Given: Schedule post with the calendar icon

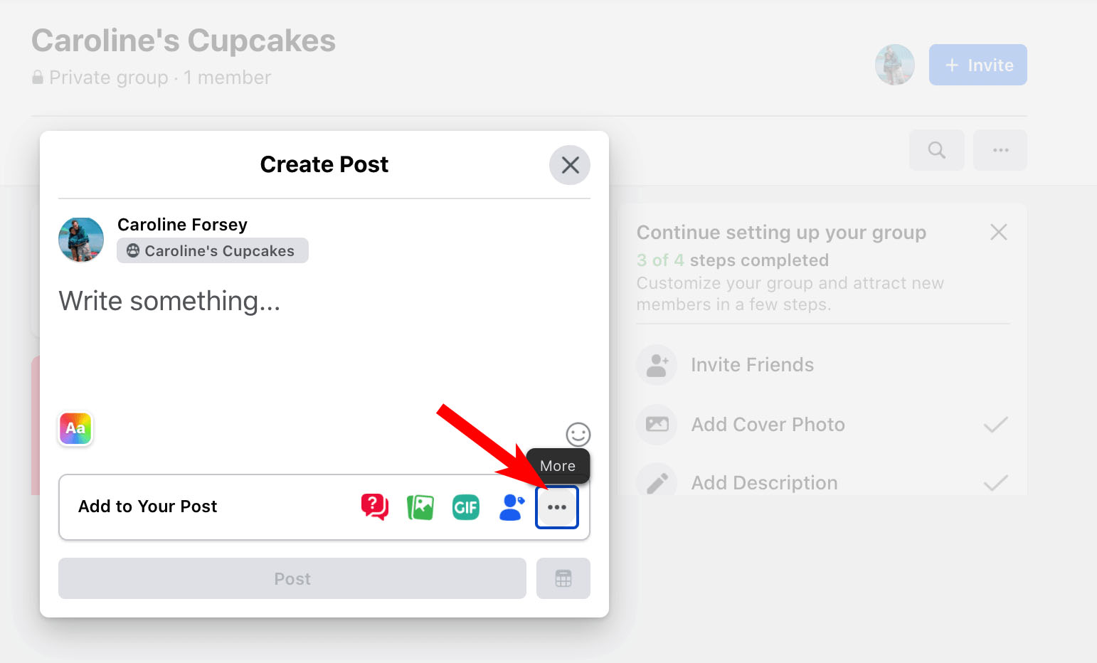Looking at the screenshot, I should 563,578.
